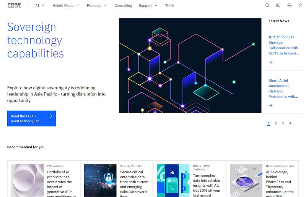The width and height of the screenshot is (306, 197).
Task: Open the Think nav item
Action: tap(169, 5)
